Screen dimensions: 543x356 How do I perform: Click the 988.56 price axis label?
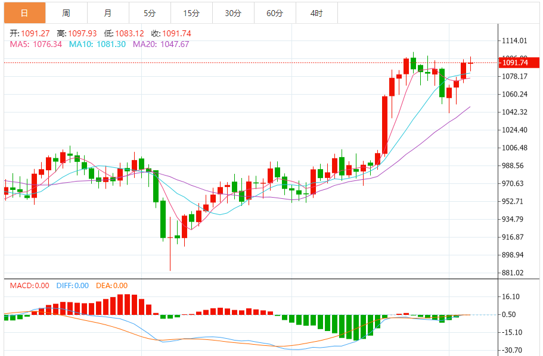pos(513,165)
